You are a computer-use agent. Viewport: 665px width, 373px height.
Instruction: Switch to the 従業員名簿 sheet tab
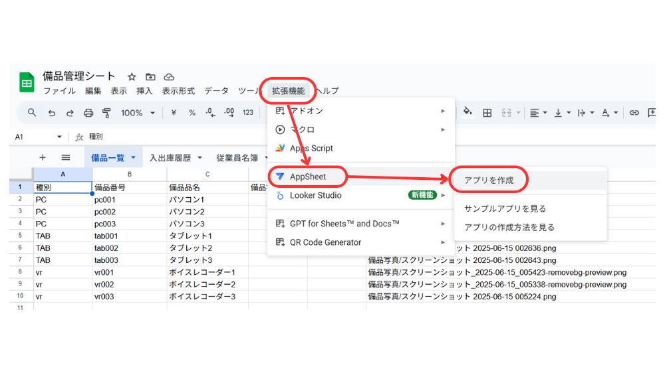click(x=237, y=157)
